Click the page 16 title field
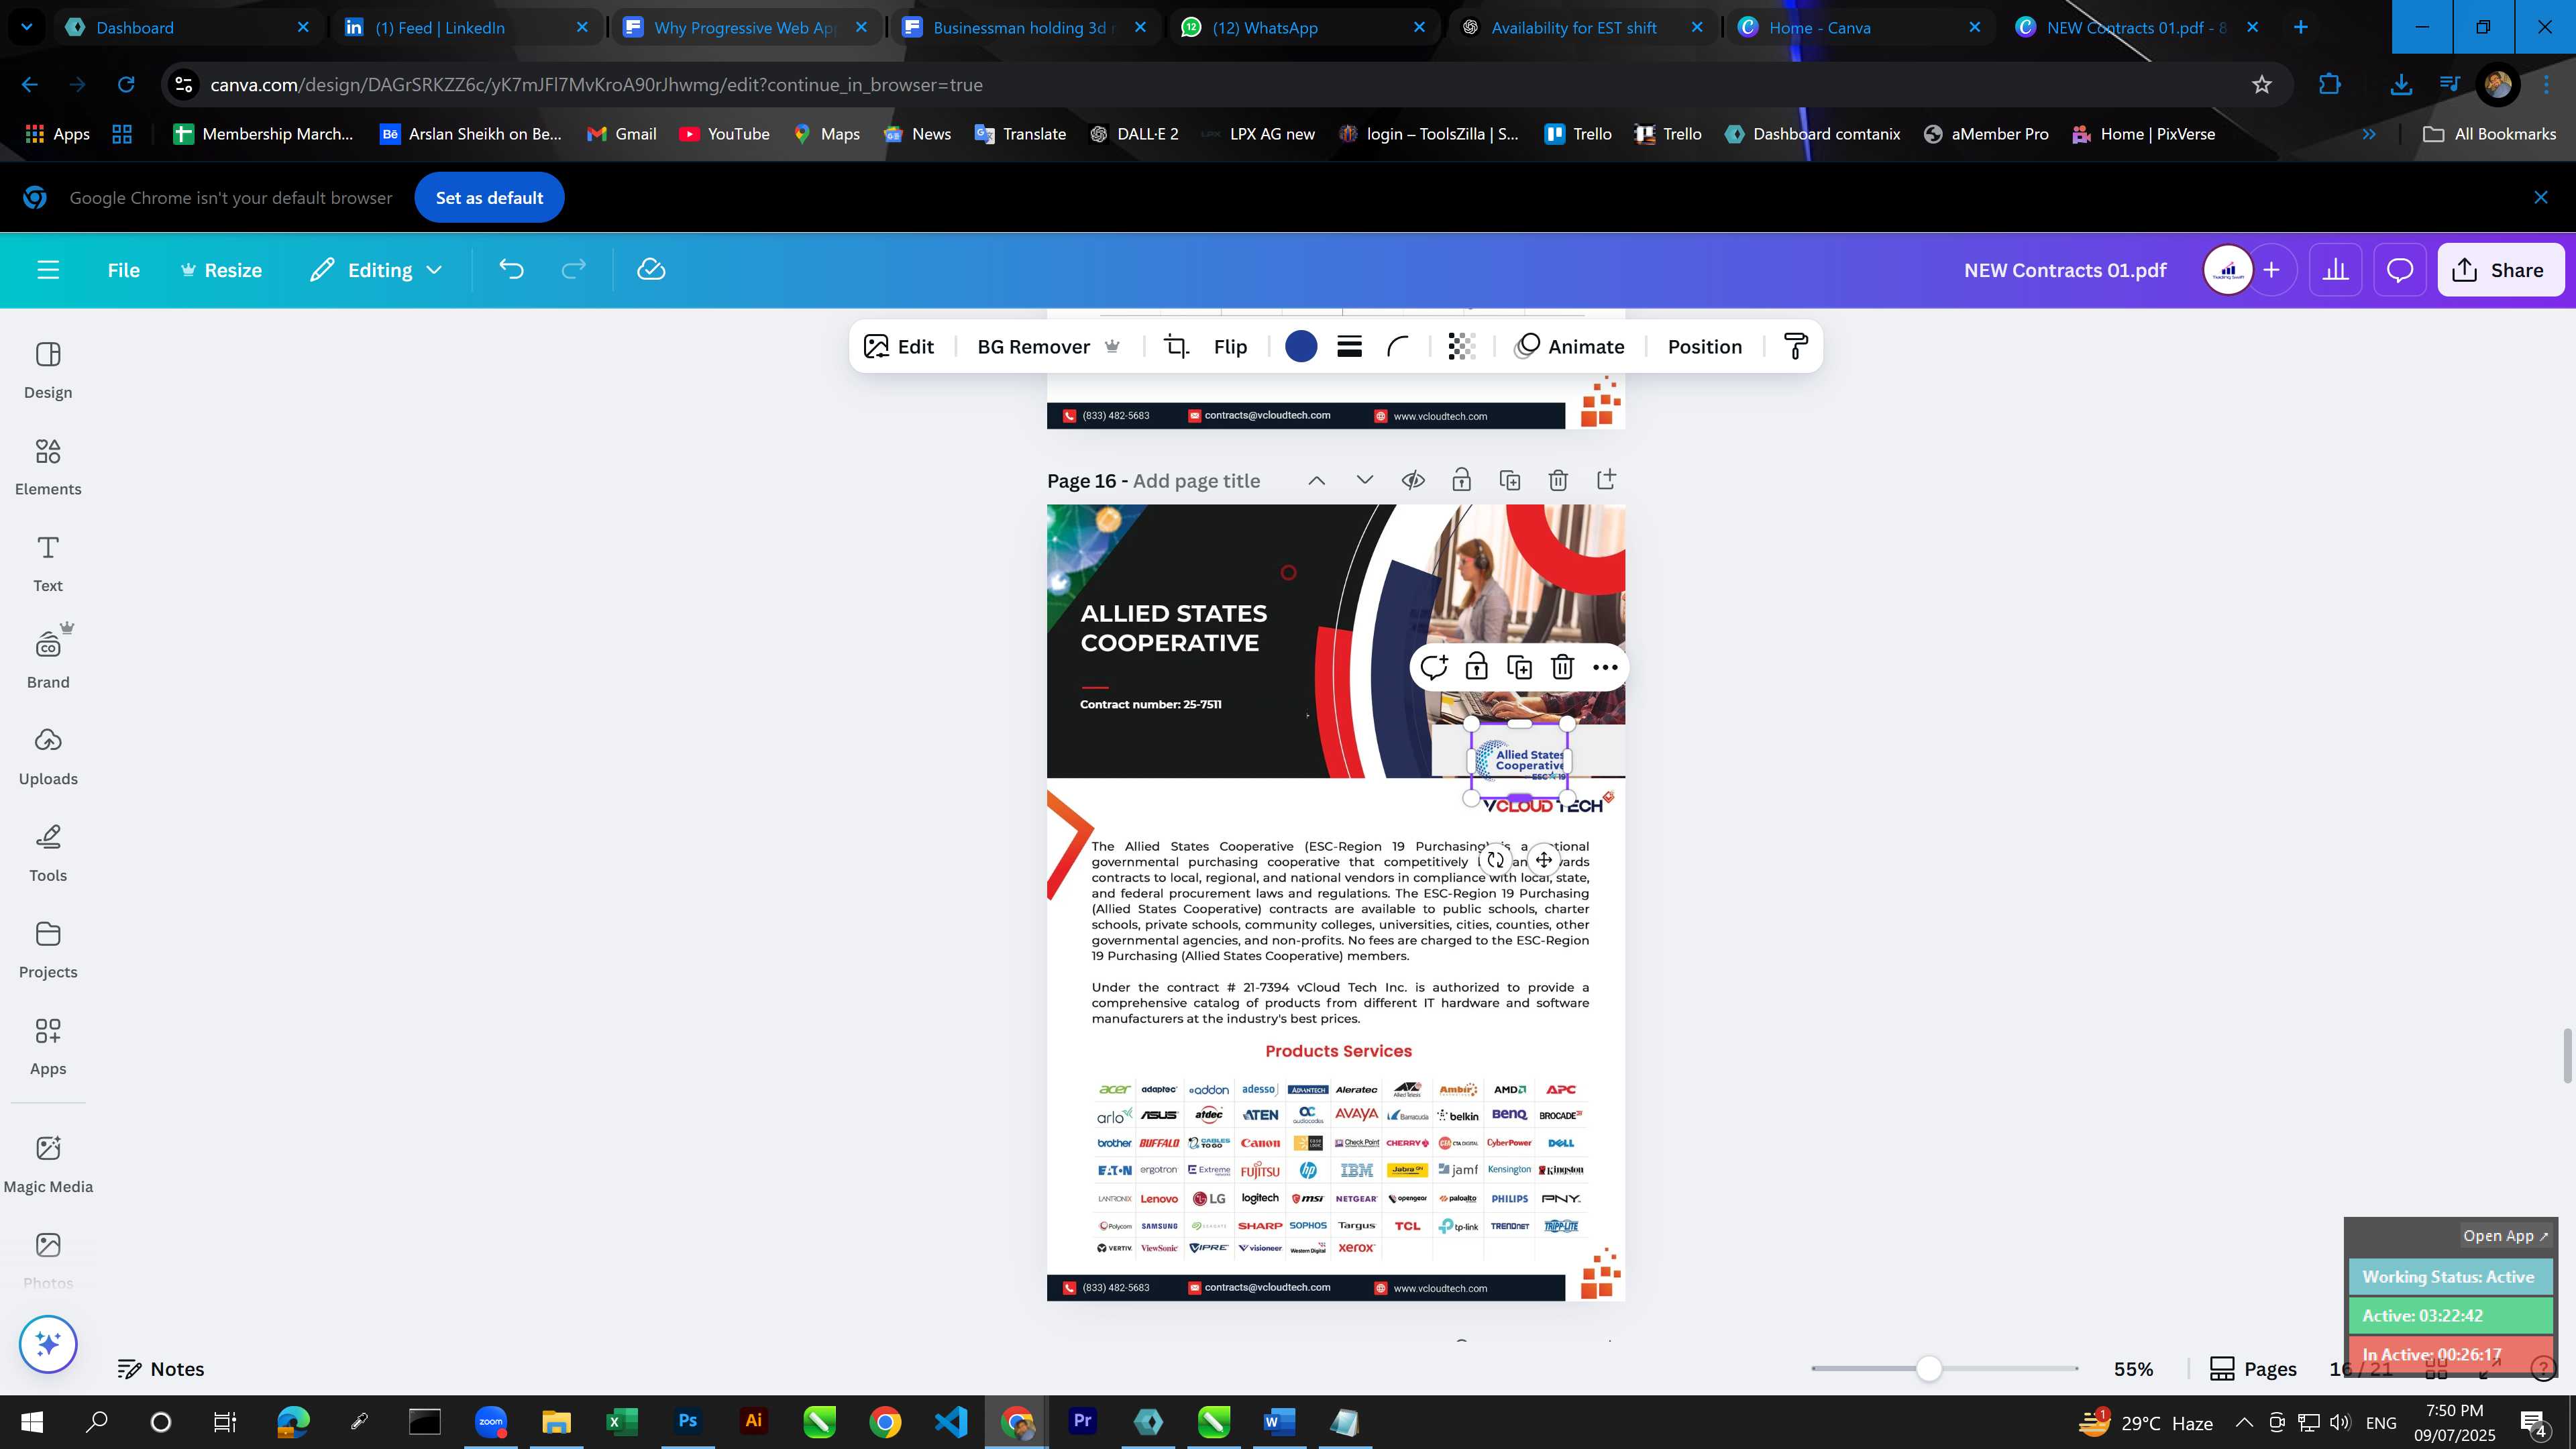Viewport: 2576px width, 1449px height. coord(1196,481)
